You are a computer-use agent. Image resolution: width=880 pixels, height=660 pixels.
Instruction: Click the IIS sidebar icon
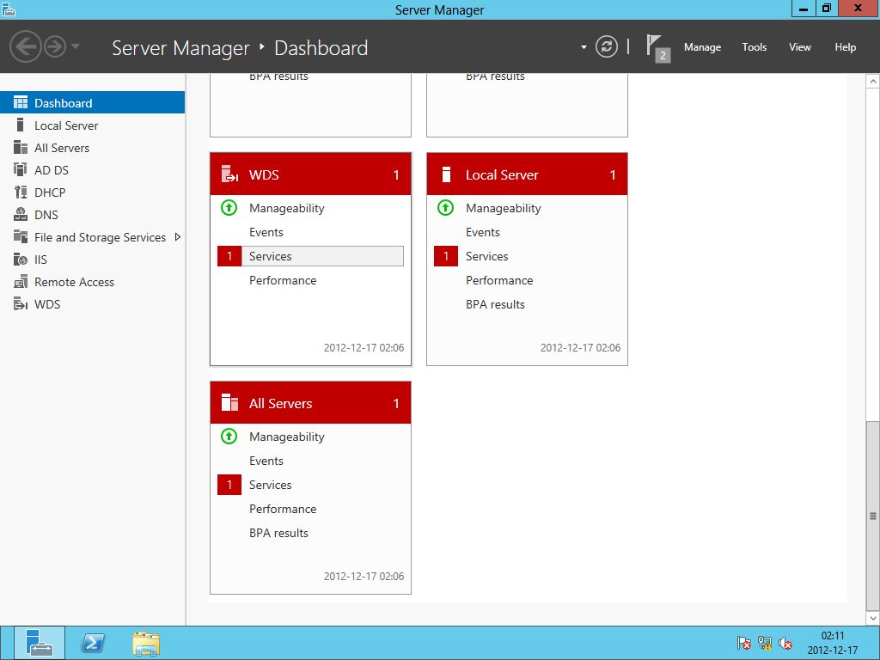tap(21, 260)
